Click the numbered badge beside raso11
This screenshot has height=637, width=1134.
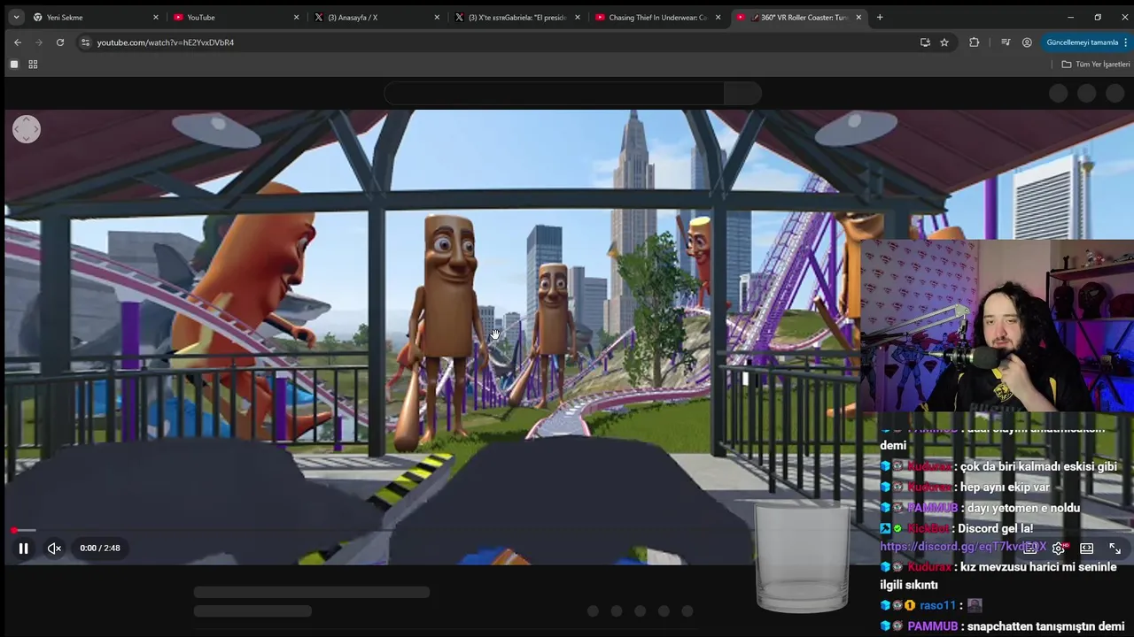[910, 605]
